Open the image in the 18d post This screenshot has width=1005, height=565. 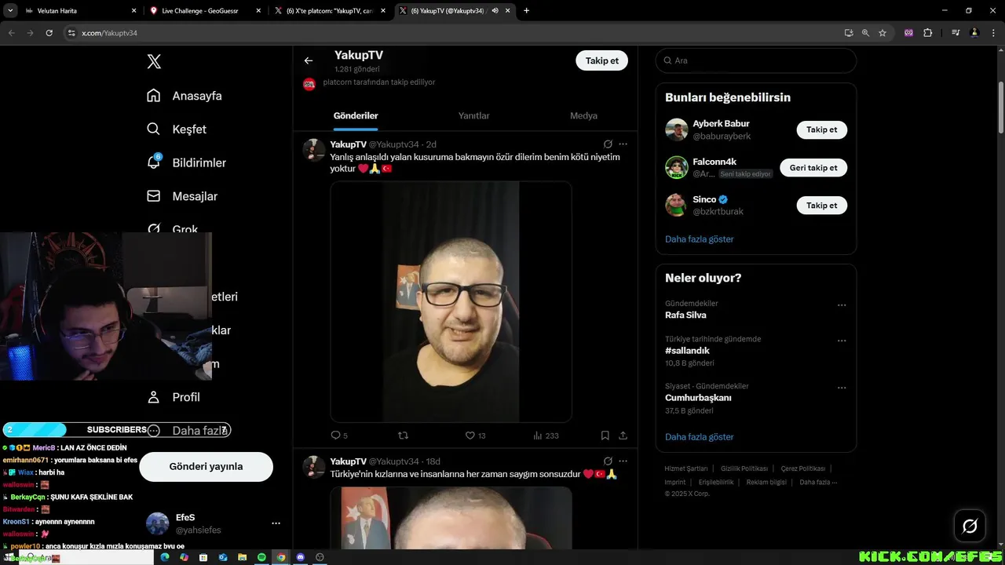(x=451, y=518)
